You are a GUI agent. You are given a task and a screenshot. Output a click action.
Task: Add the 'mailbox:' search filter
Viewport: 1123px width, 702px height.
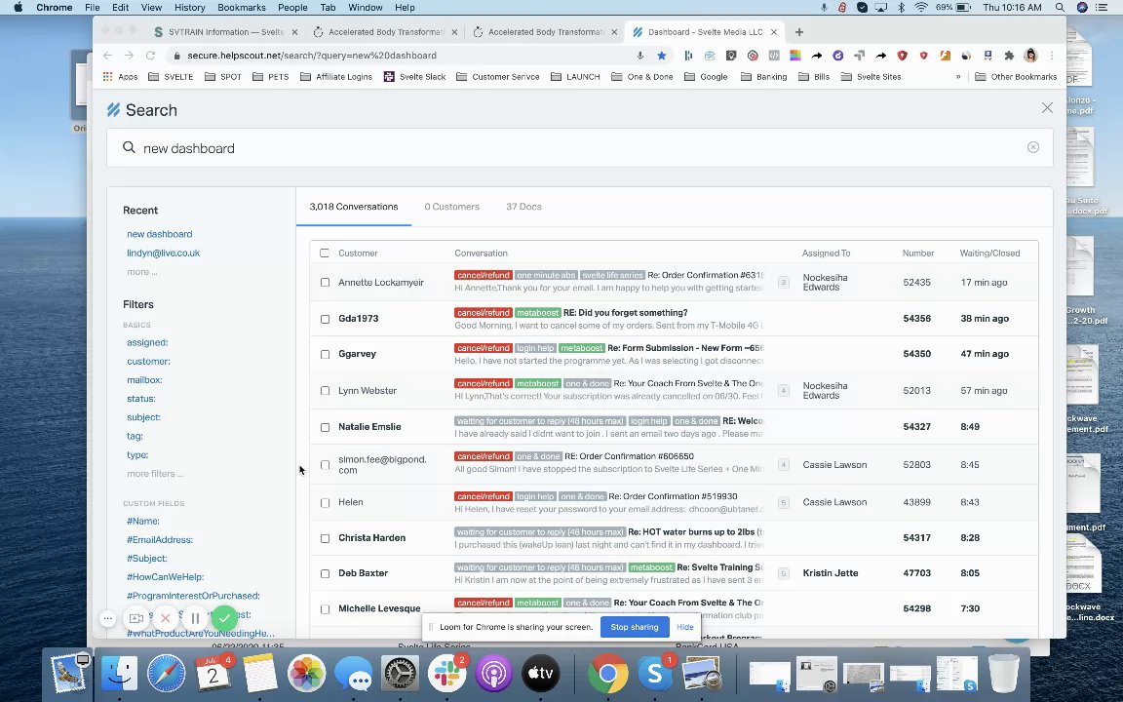(x=144, y=379)
